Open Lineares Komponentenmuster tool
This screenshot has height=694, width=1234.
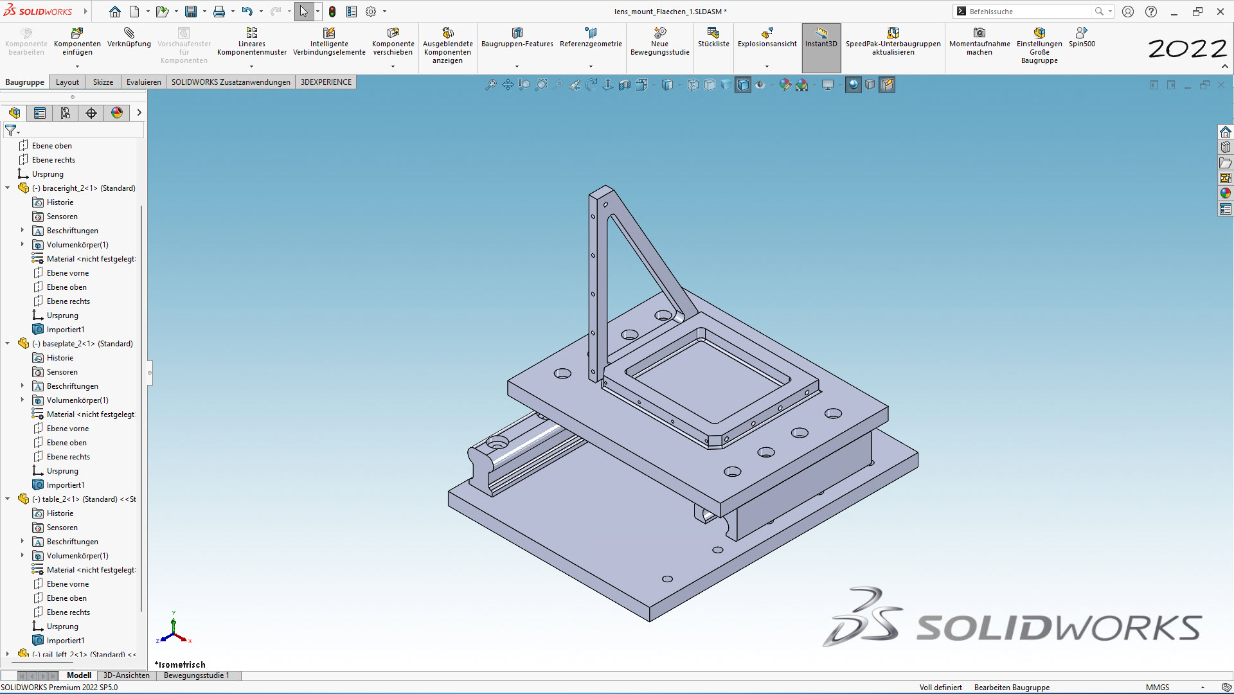[x=251, y=42]
